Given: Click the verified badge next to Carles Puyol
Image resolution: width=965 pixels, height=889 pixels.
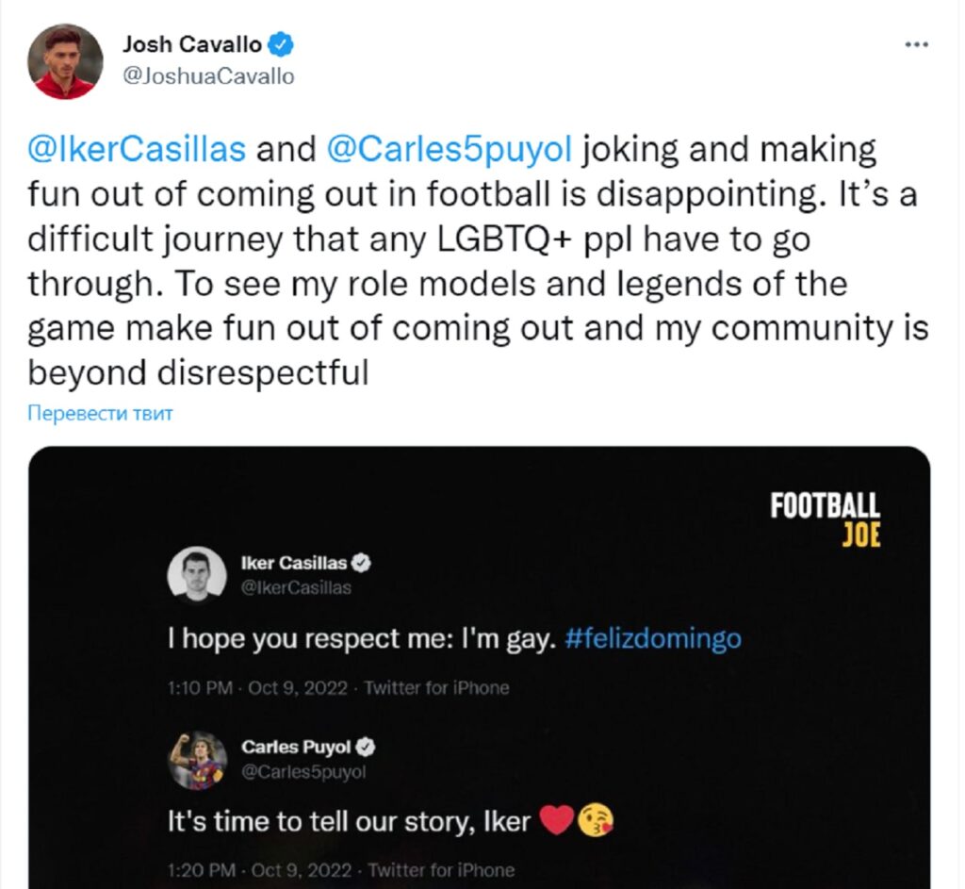Looking at the screenshot, I should click(366, 748).
